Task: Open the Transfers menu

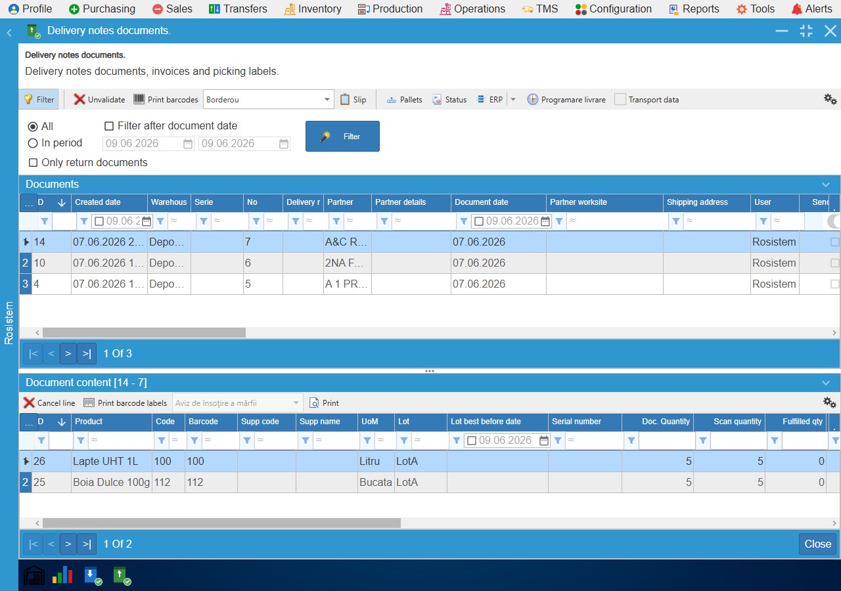Action: coord(238,9)
